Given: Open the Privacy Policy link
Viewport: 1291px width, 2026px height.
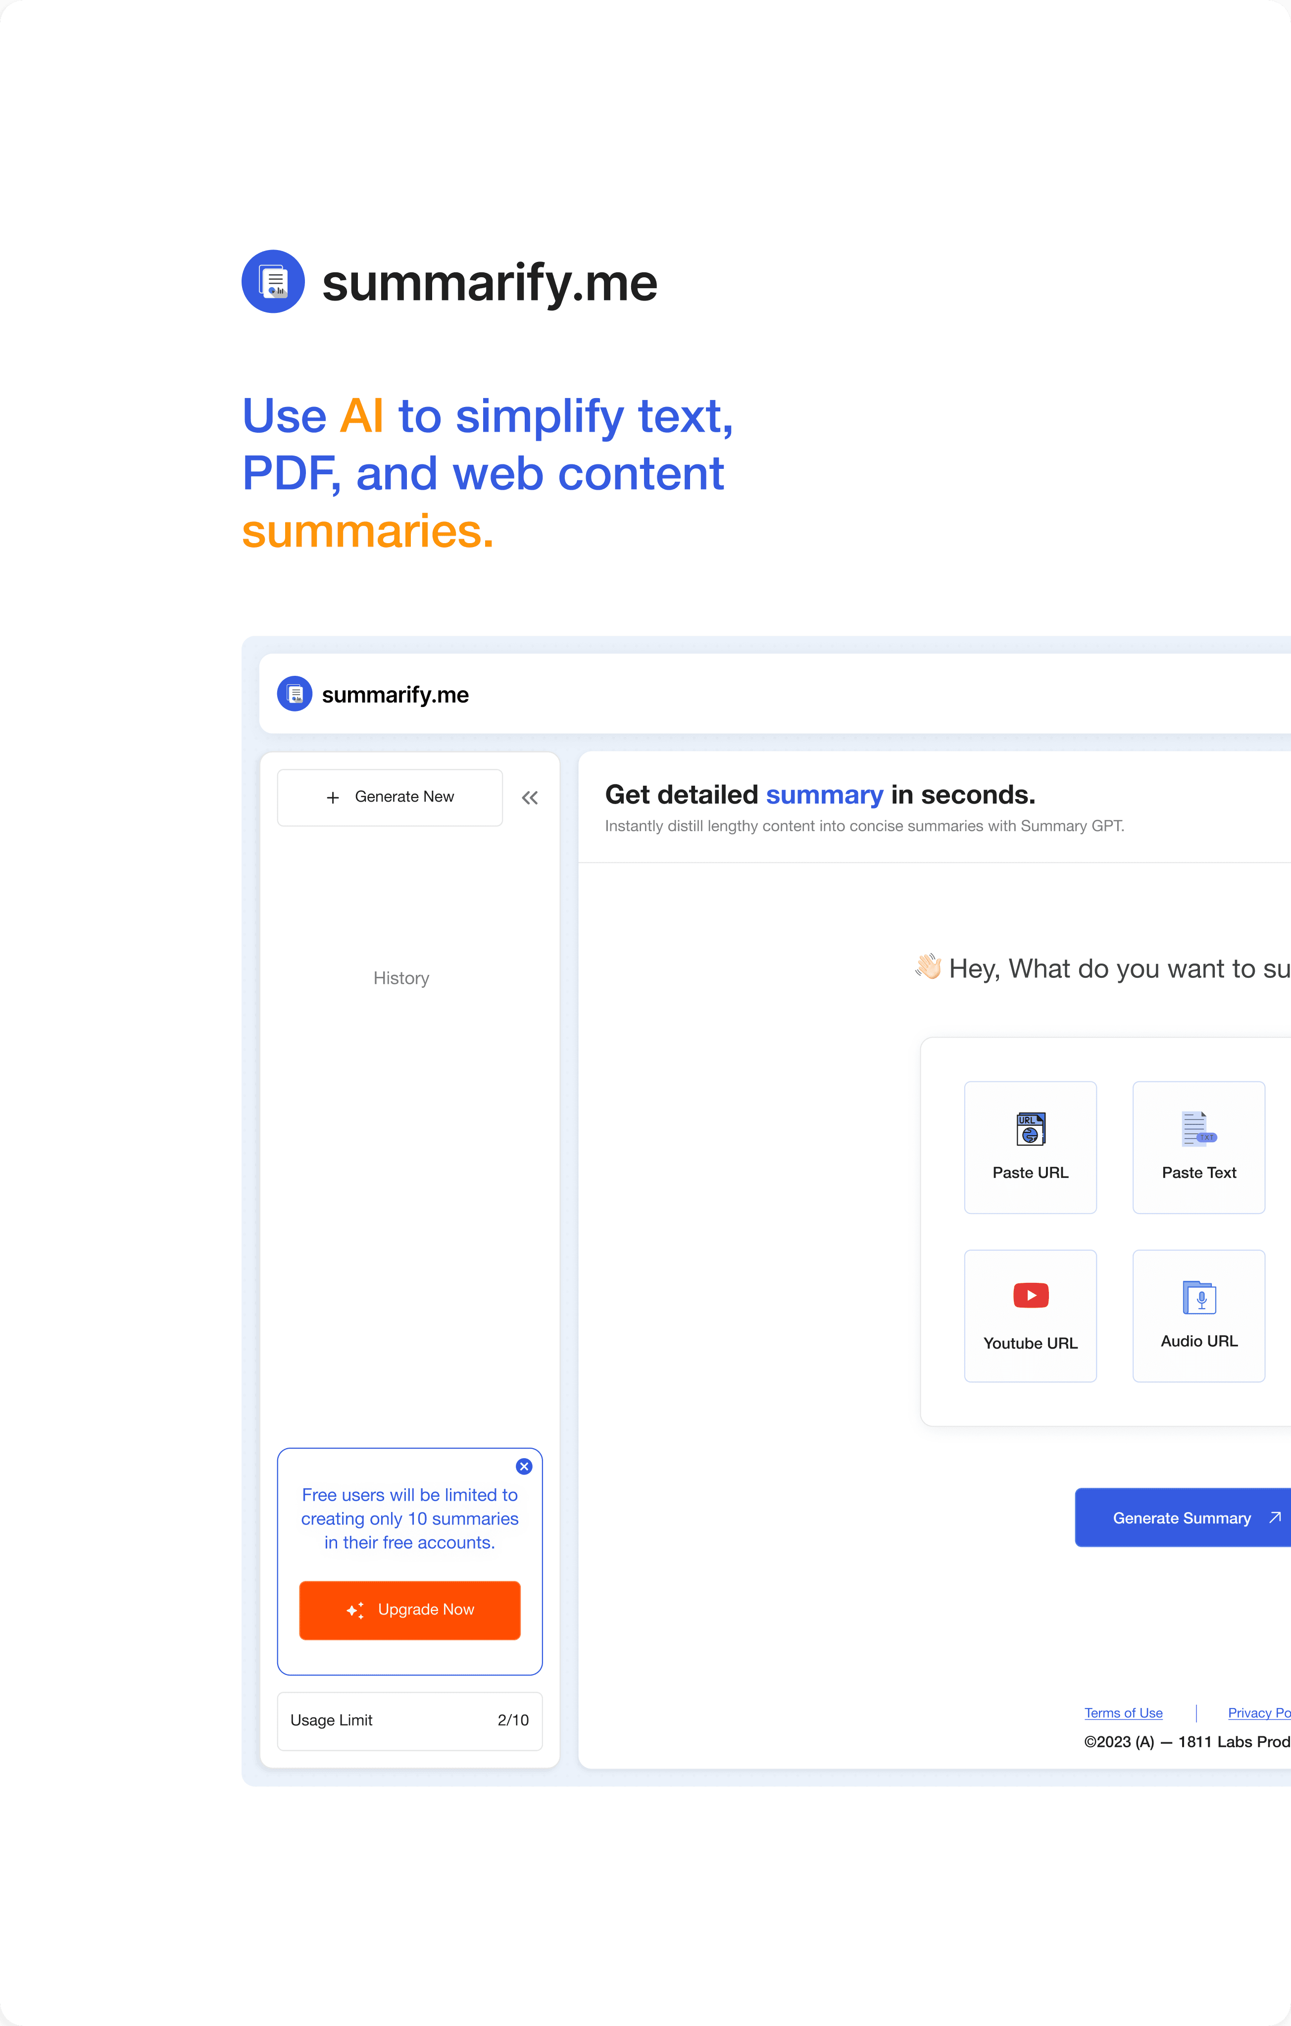Looking at the screenshot, I should [x=1259, y=1713].
